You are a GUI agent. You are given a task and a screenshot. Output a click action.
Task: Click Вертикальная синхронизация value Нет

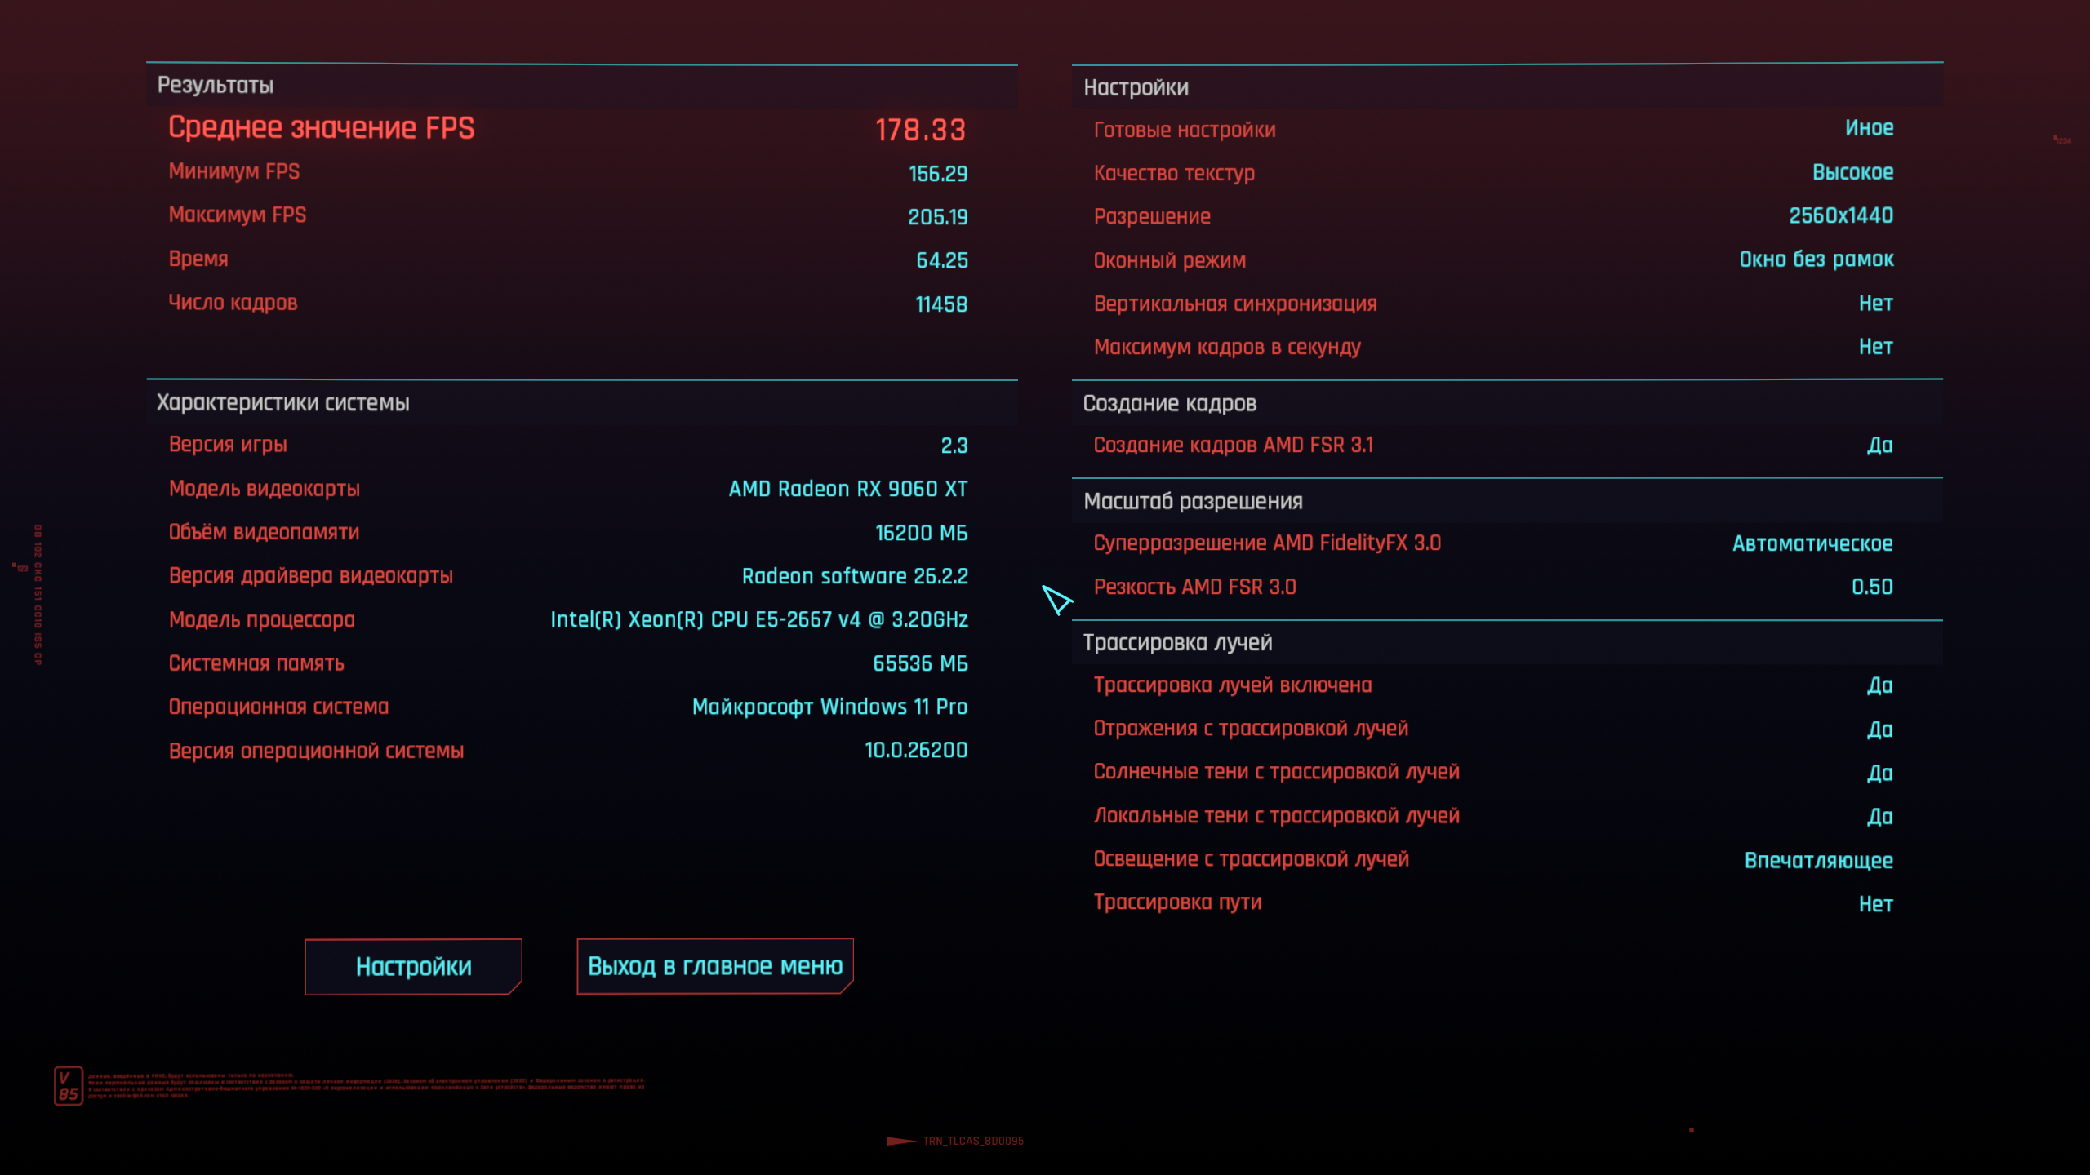[1875, 304]
